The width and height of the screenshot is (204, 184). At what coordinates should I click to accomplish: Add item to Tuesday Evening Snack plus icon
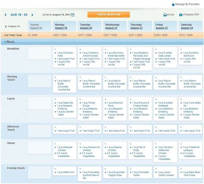[80, 169]
